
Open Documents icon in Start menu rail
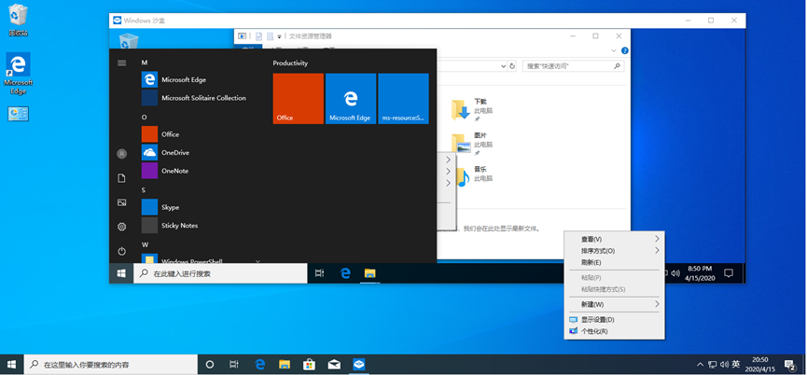coord(122,178)
